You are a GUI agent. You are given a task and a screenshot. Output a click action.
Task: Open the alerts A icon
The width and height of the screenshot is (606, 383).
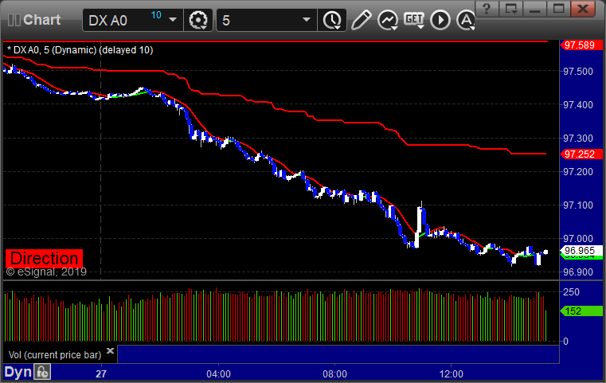(466, 20)
